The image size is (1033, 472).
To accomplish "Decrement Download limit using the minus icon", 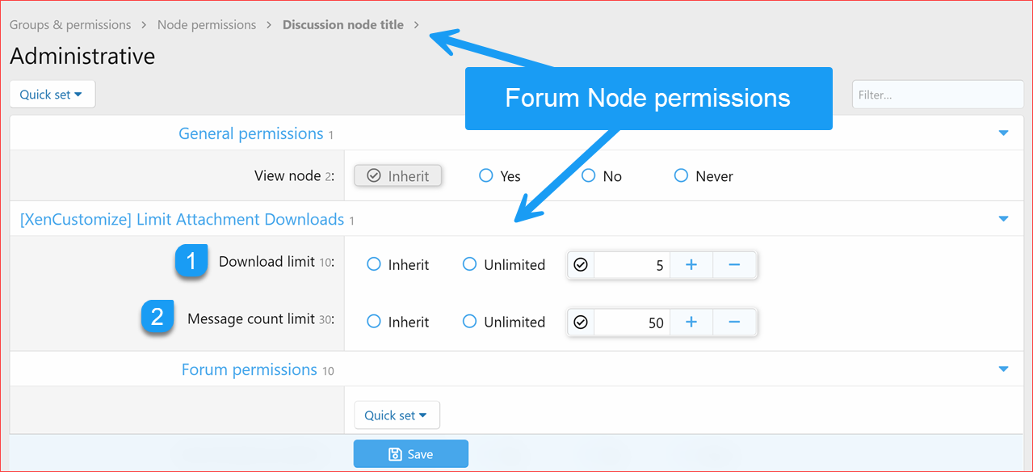I will click(734, 264).
